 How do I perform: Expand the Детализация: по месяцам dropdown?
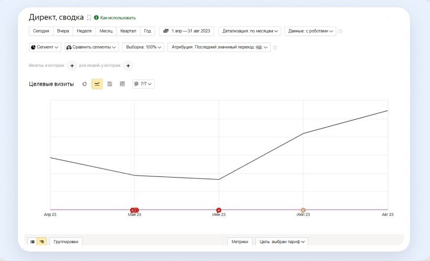coord(250,31)
